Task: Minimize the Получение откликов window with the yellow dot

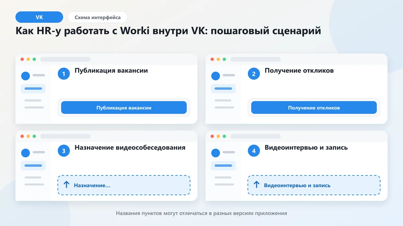Action: (x=218, y=59)
